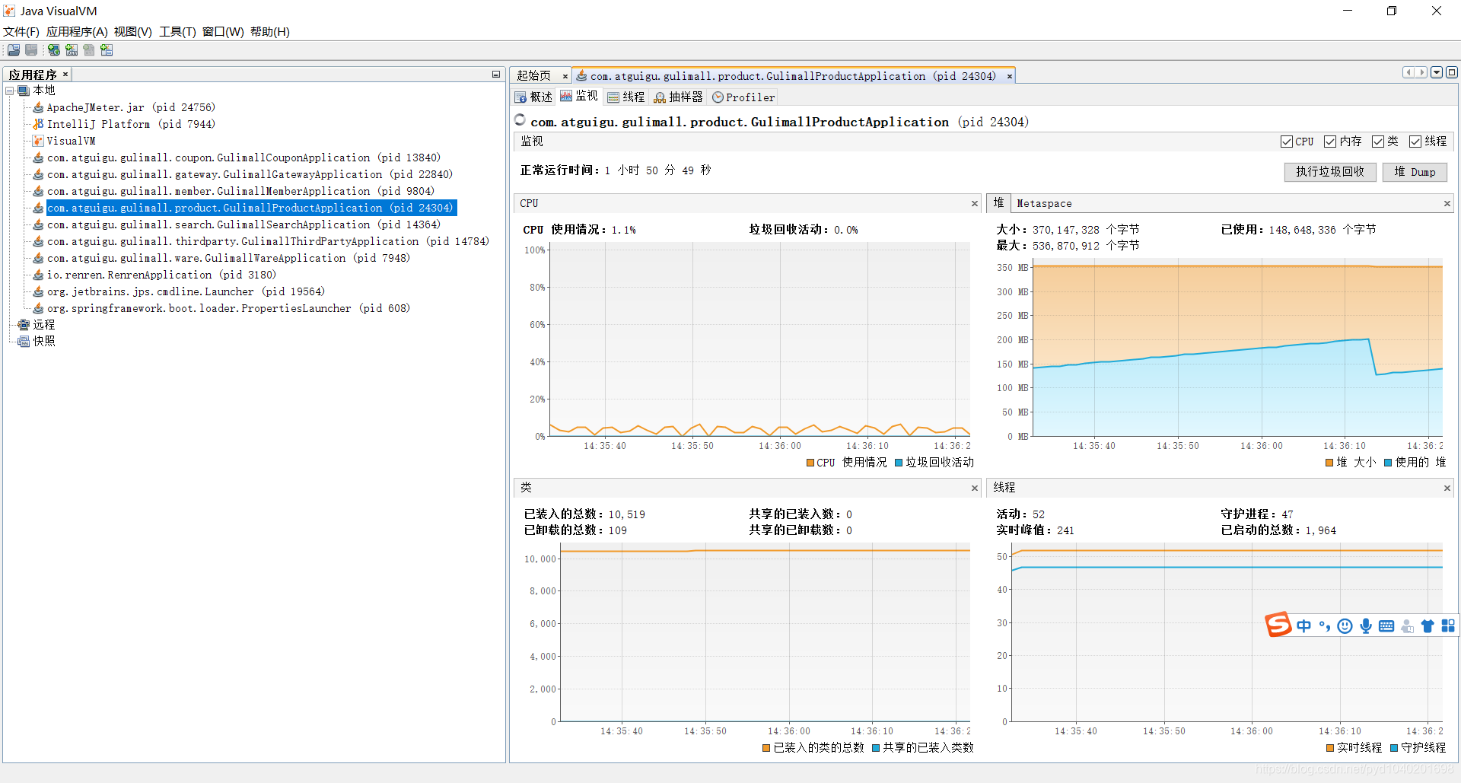Click the Load snapshot toolbar icon
The width and height of the screenshot is (1461, 783).
[x=14, y=50]
